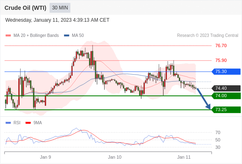Click the Crude Oil (WTI) title
The height and width of the screenshot is (164, 242).
[x=25, y=8]
